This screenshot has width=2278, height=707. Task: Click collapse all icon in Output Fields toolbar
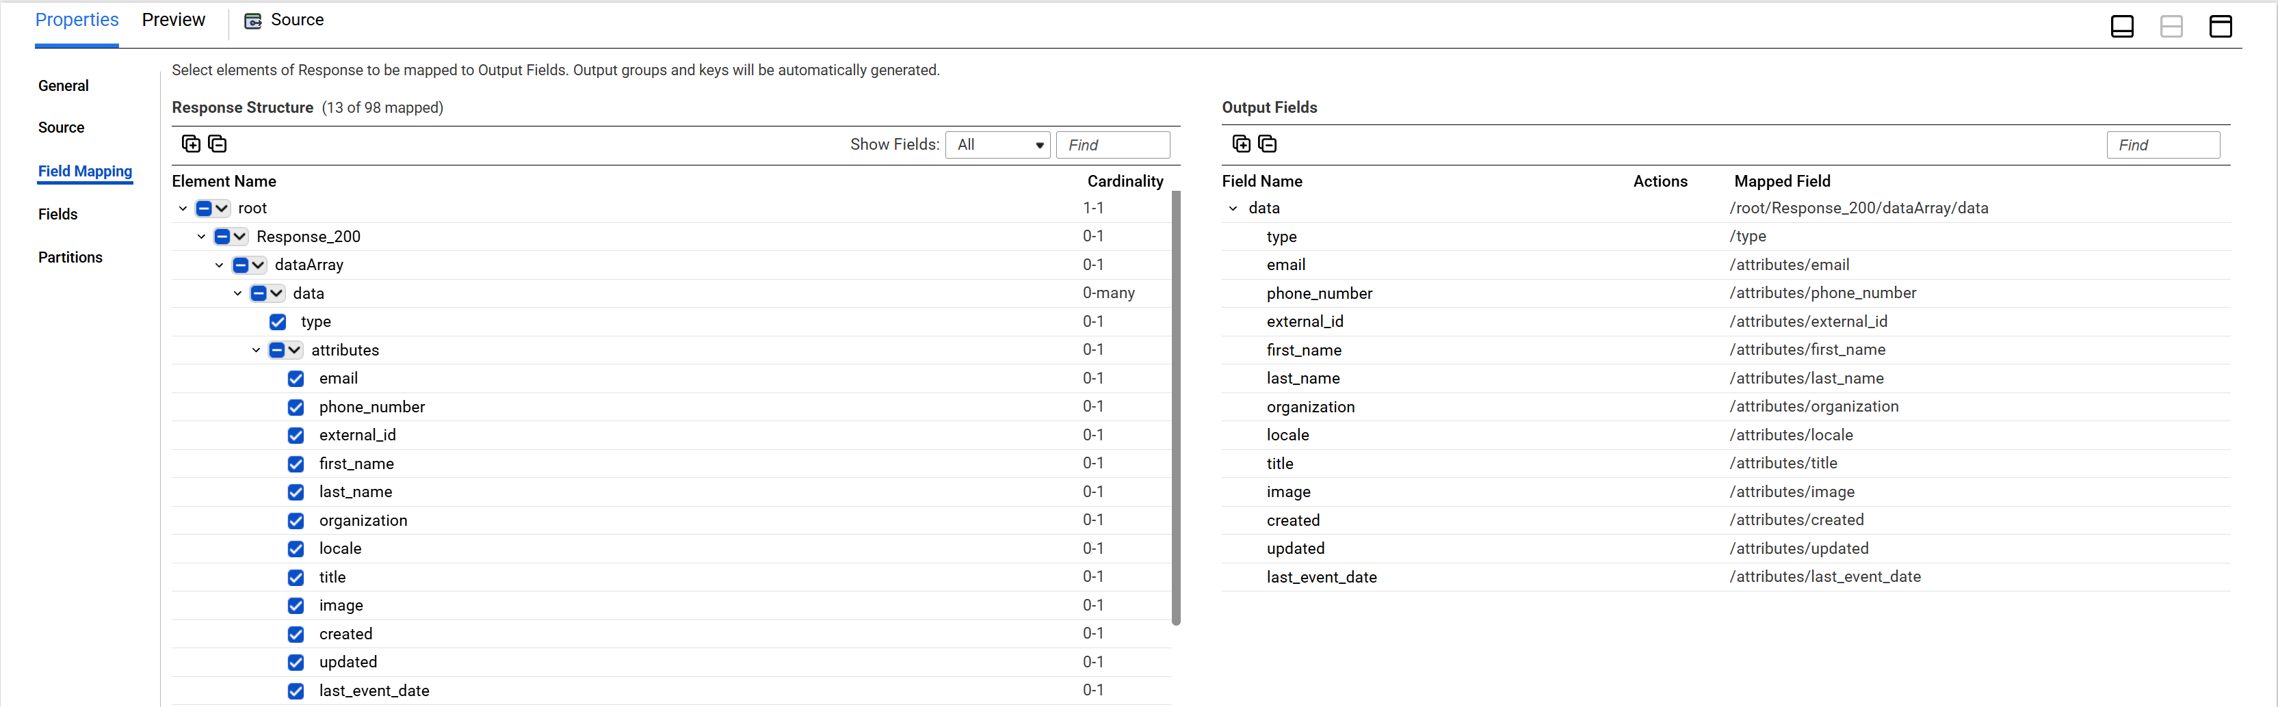click(1267, 144)
